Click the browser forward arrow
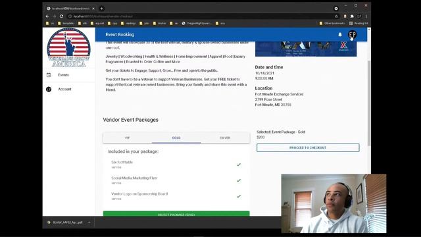421x237 pixels. (x=54, y=16)
